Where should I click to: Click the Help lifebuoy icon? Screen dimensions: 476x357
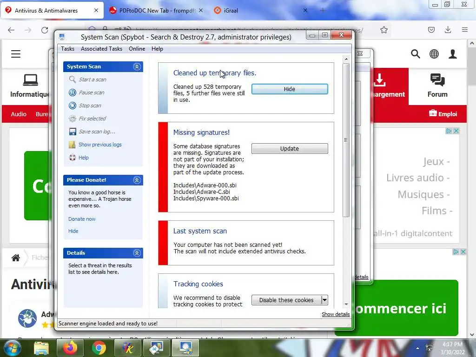pyautogui.click(x=72, y=158)
